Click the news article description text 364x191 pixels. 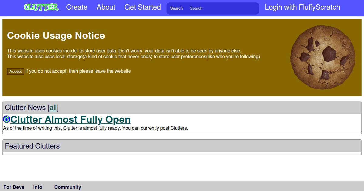[x=96, y=128]
